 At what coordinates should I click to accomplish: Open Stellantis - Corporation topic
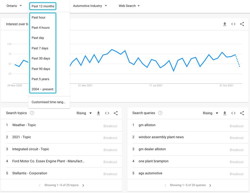[x=30, y=173]
